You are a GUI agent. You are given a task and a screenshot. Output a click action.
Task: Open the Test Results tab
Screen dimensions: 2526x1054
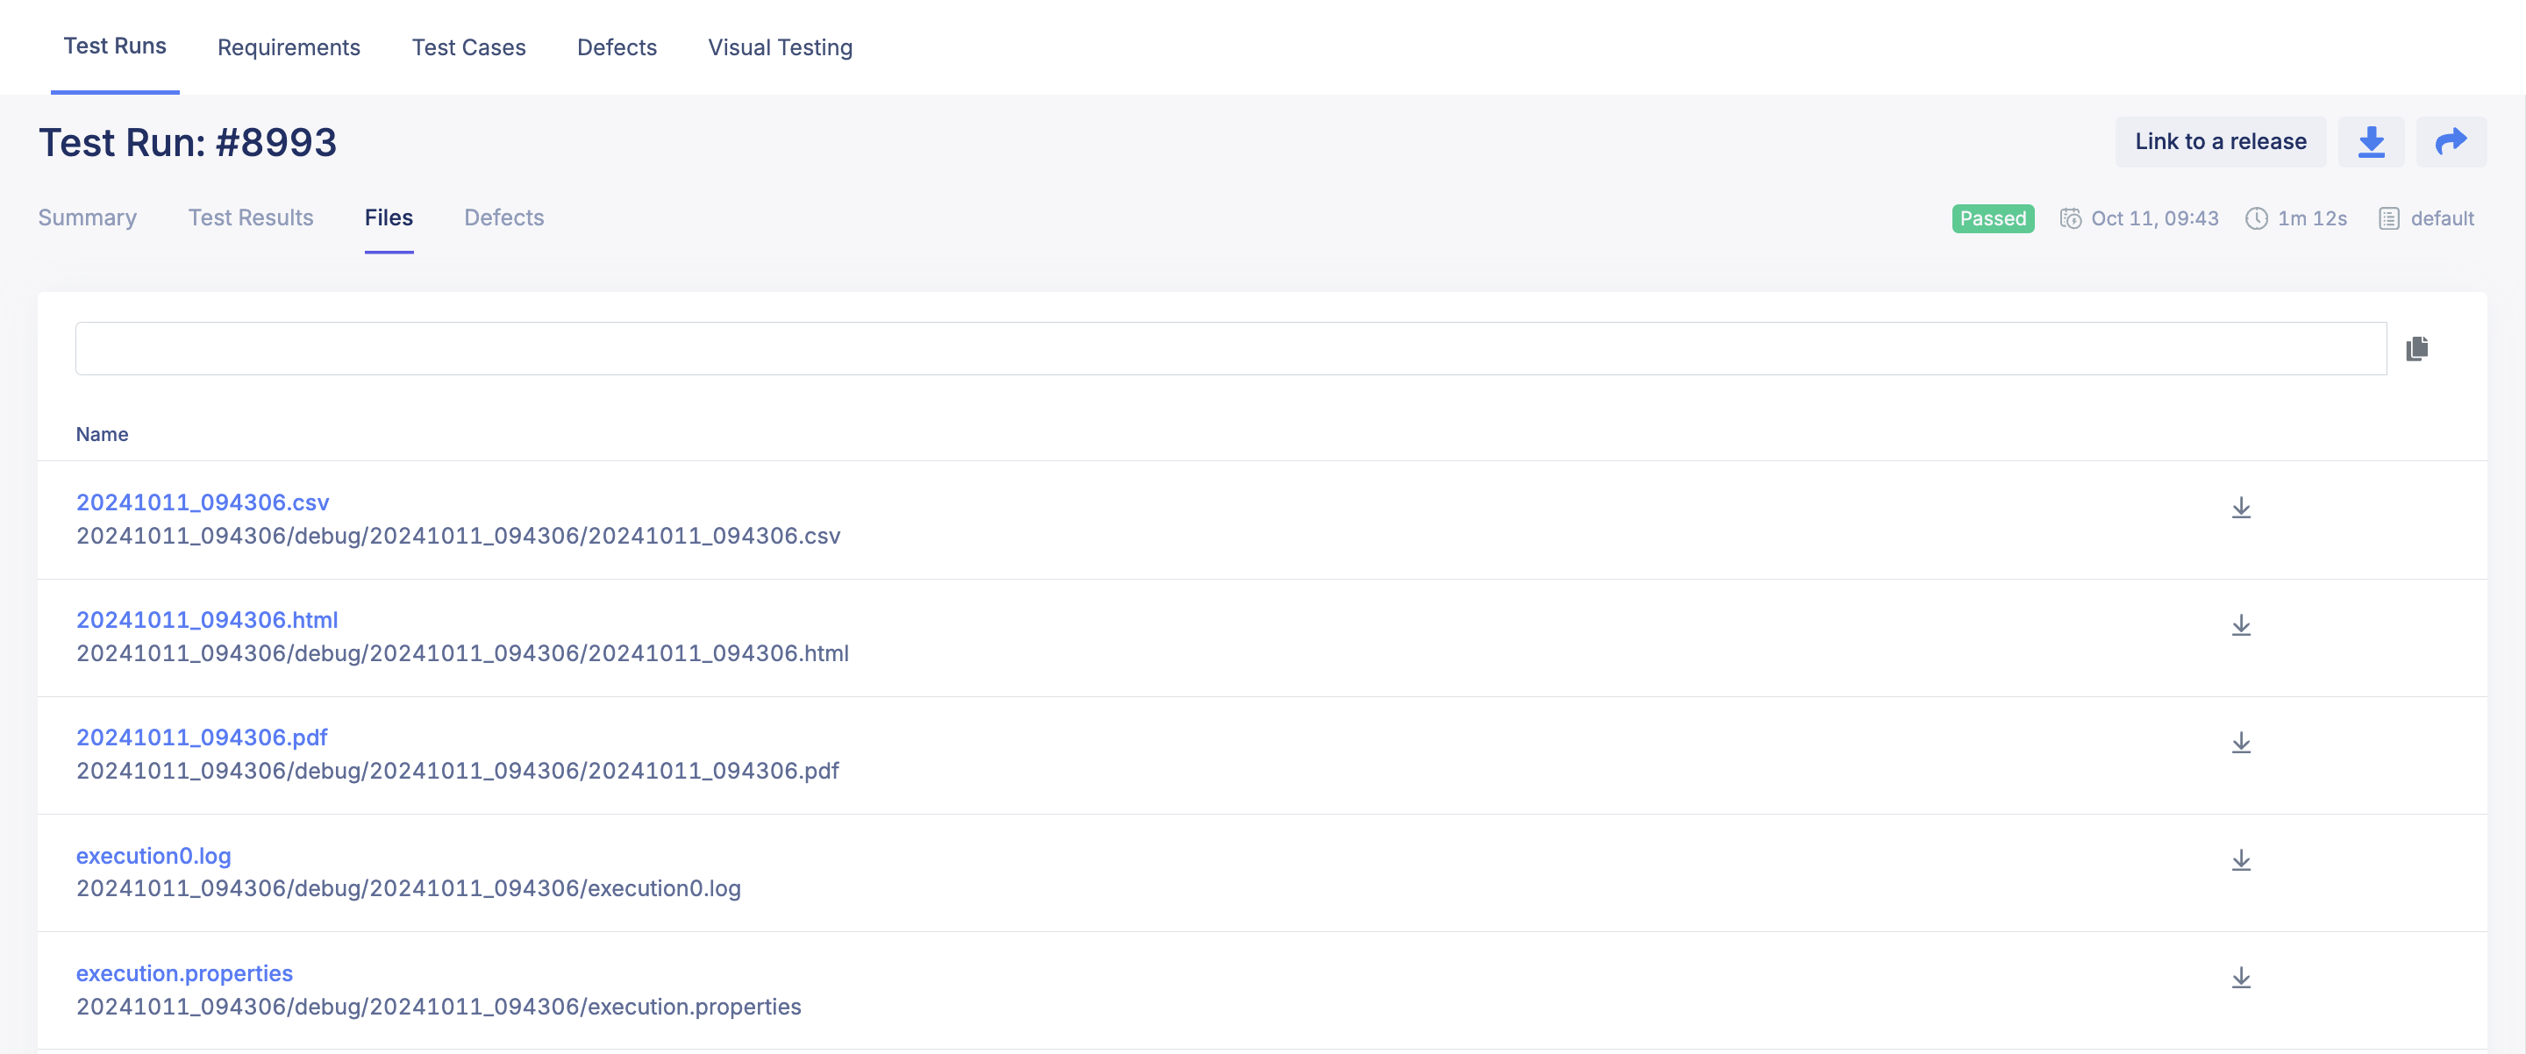point(251,217)
